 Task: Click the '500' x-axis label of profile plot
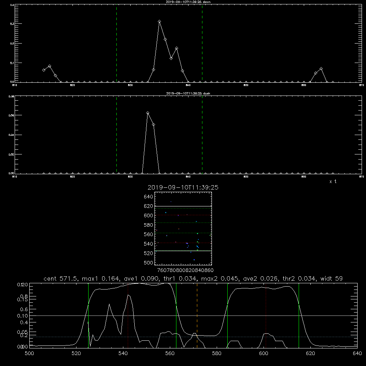29,354
